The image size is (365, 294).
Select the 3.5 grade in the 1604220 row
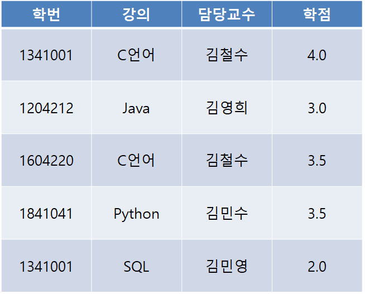(317, 160)
